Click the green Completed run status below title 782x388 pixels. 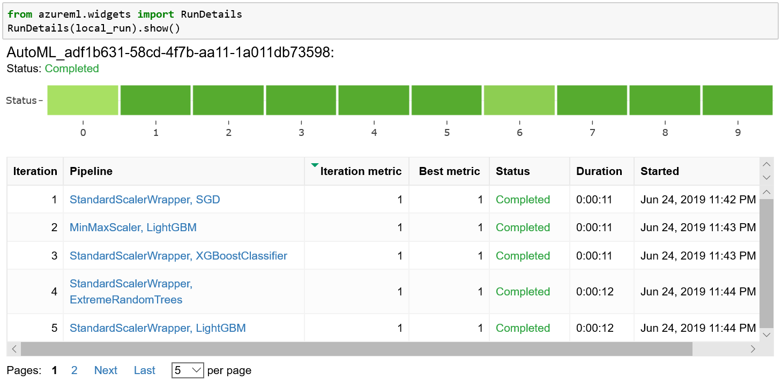tap(72, 69)
